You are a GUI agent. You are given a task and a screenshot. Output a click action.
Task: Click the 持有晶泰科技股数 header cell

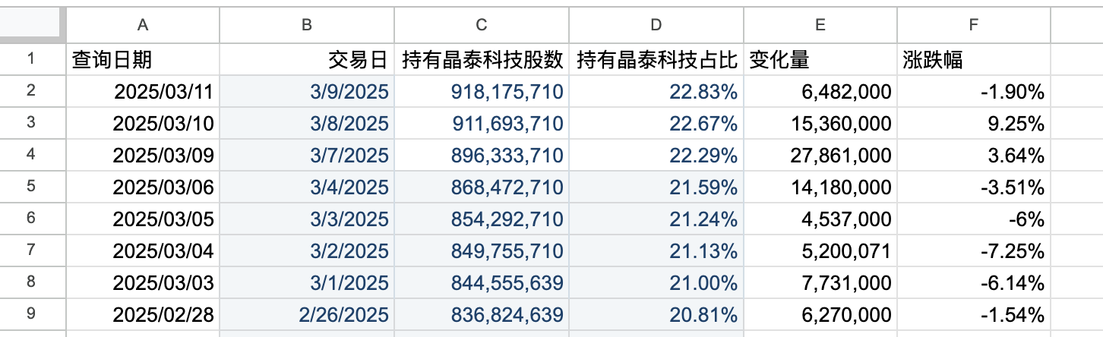point(481,59)
